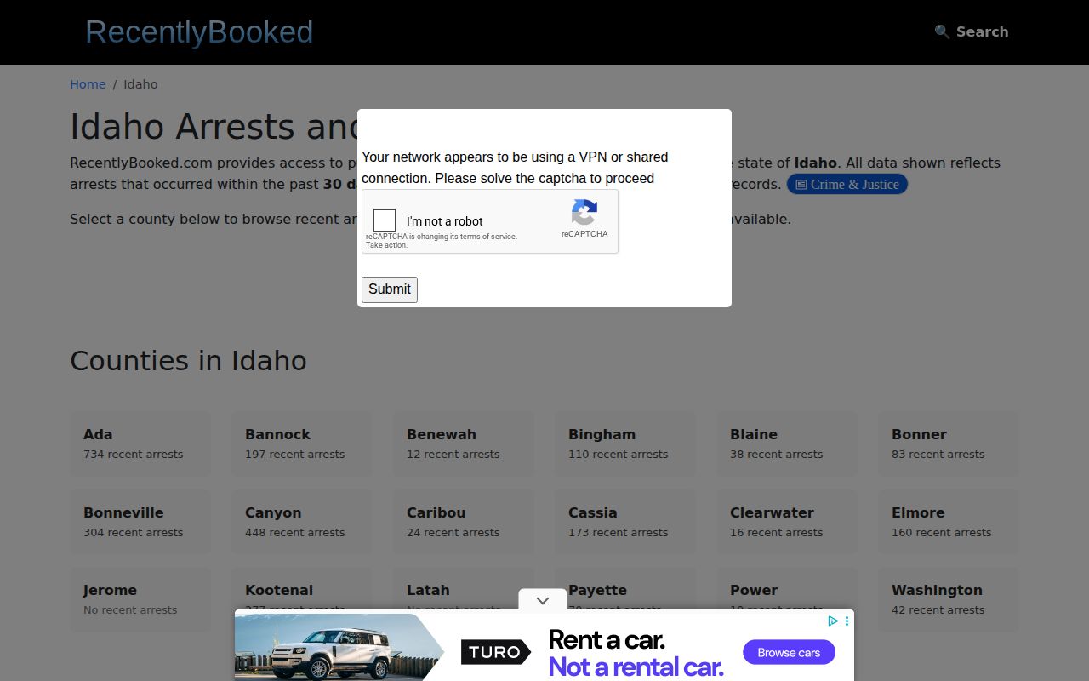
Task: Open the Elmore county card
Action: click(x=949, y=522)
